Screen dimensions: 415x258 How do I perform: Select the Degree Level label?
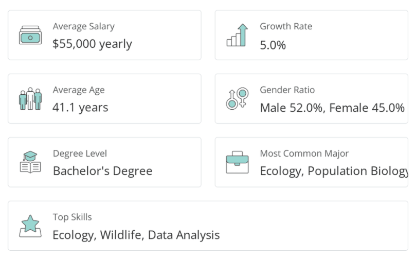80,153
